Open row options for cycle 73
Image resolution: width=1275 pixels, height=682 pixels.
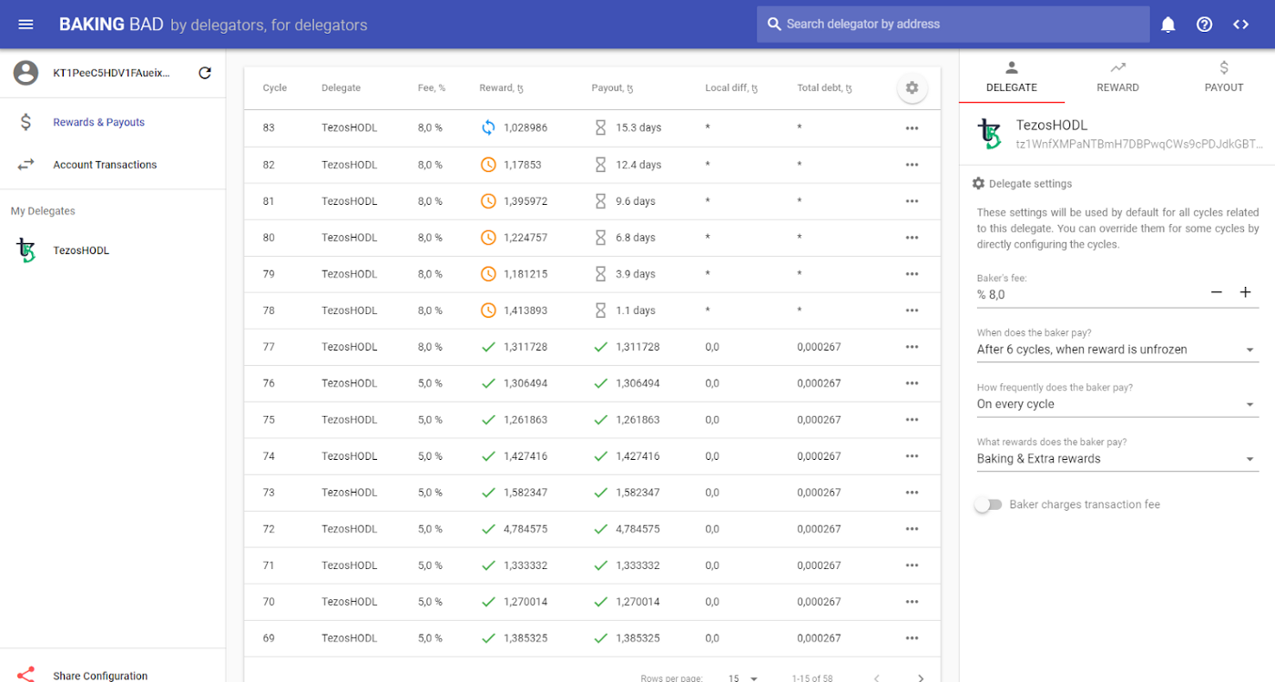(912, 493)
